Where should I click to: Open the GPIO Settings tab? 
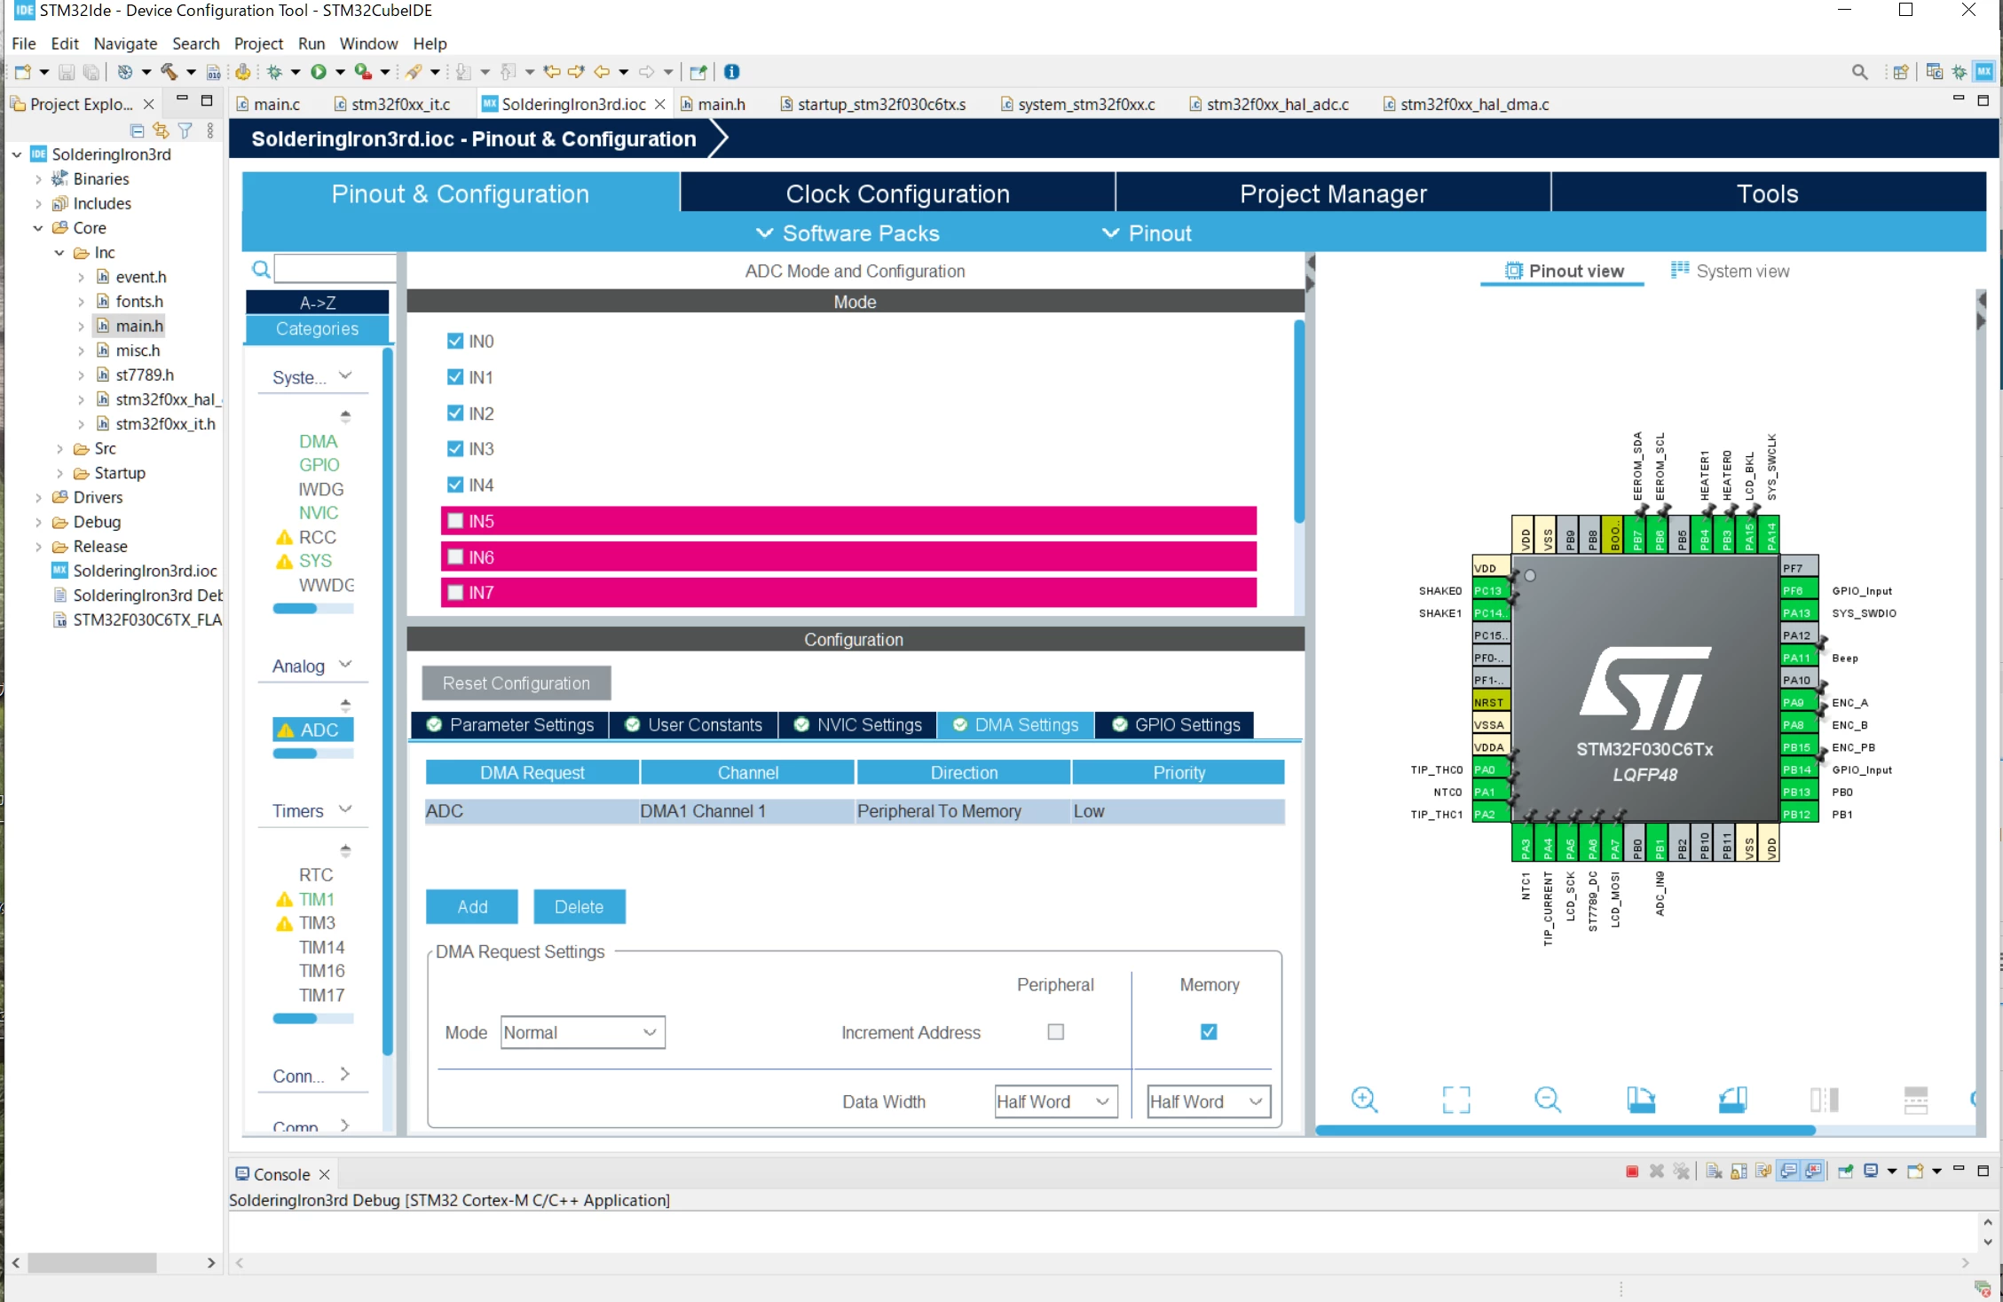(x=1176, y=725)
